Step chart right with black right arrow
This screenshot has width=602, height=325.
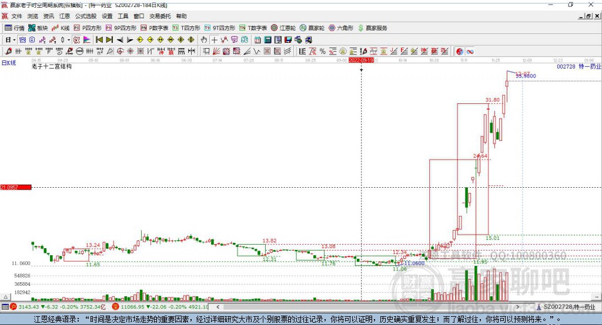[x=130, y=39]
